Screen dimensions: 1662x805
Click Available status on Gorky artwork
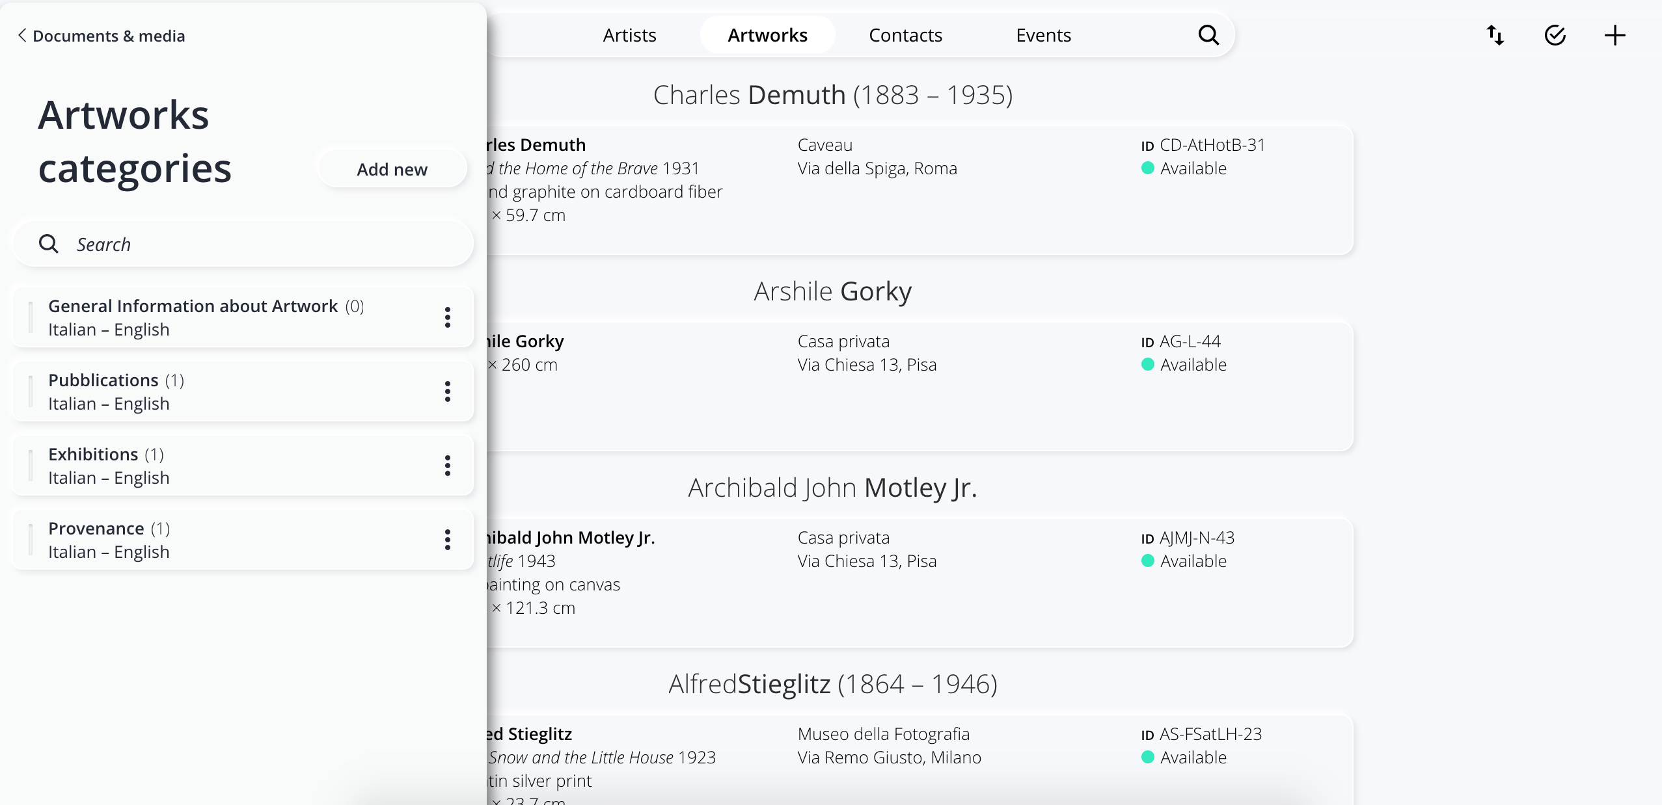1184,365
